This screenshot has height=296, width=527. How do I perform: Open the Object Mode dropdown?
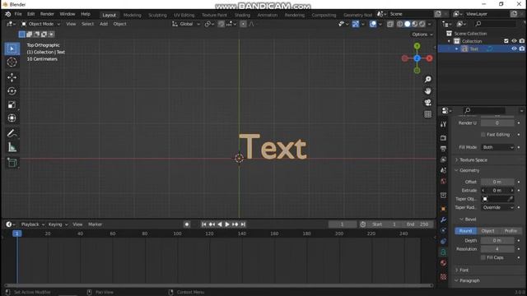click(x=40, y=24)
